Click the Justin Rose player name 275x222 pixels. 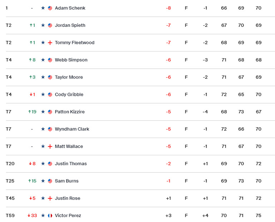[67, 198]
